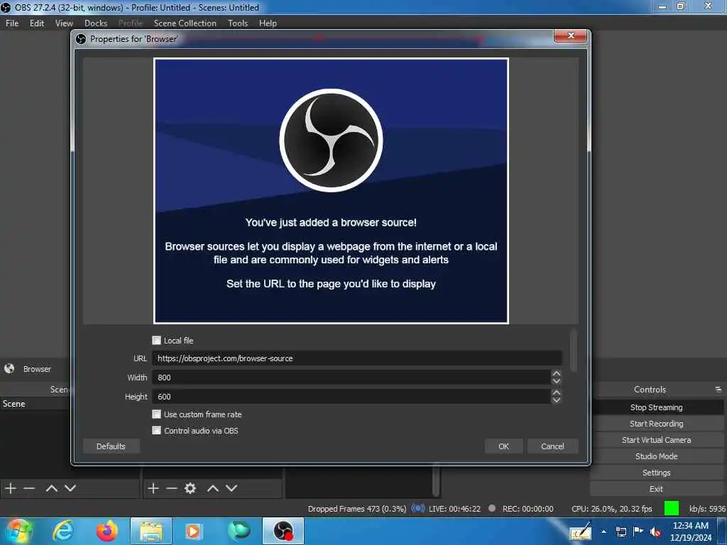The width and height of the screenshot is (727, 545).
Task: Click Start Virtual Camera
Action: click(x=657, y=440)
